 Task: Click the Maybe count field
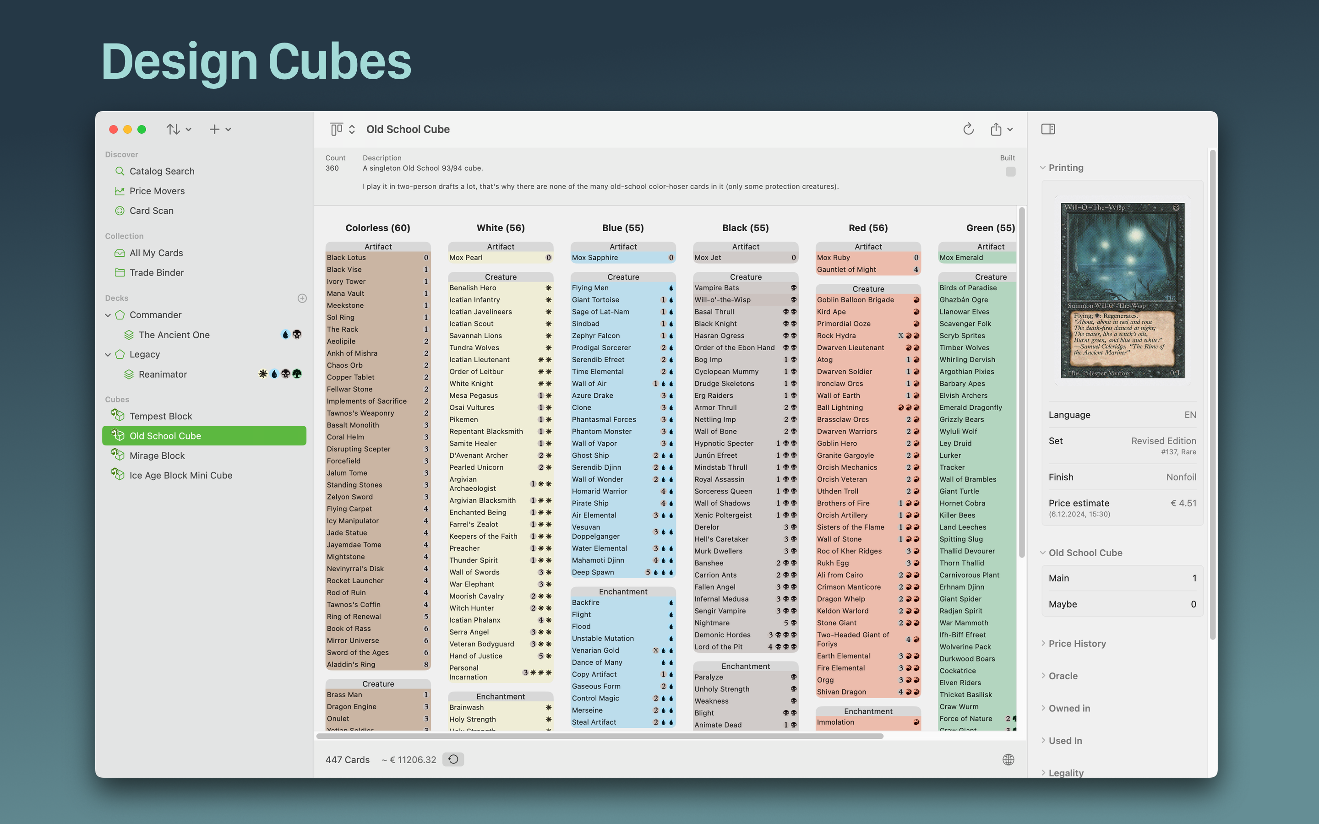coord(1122,604)
